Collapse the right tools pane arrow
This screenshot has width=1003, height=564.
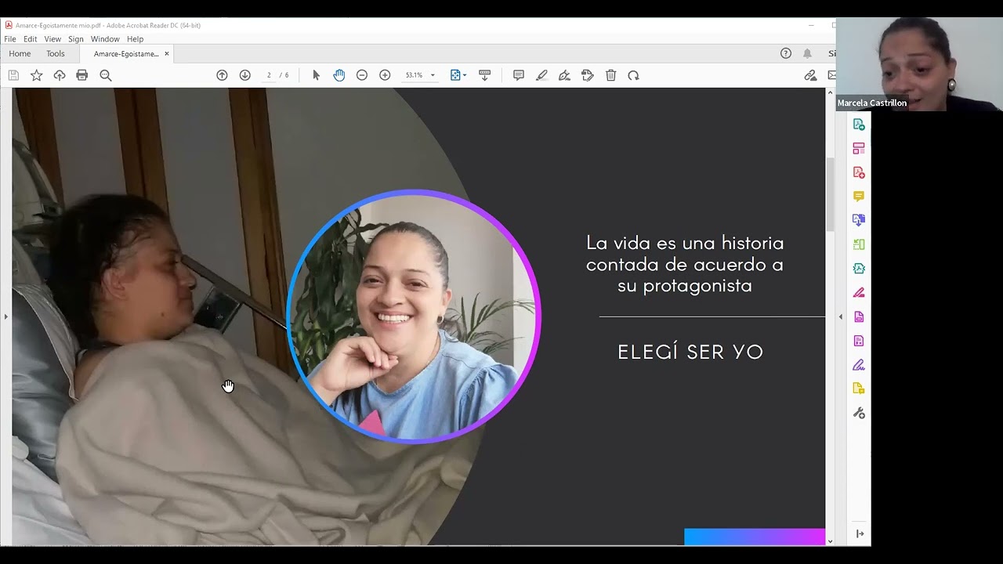(x=841, y=316)
